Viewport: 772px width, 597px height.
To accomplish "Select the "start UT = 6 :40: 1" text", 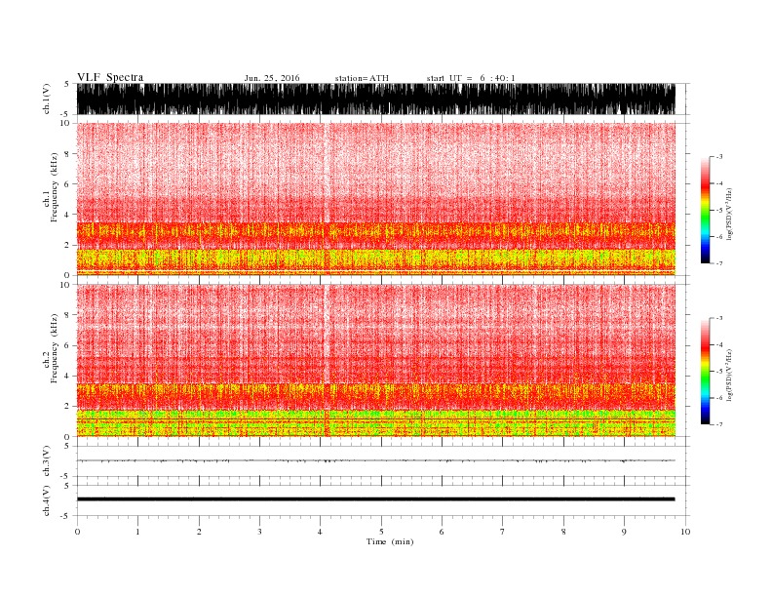I will click(x=471, y=78).
